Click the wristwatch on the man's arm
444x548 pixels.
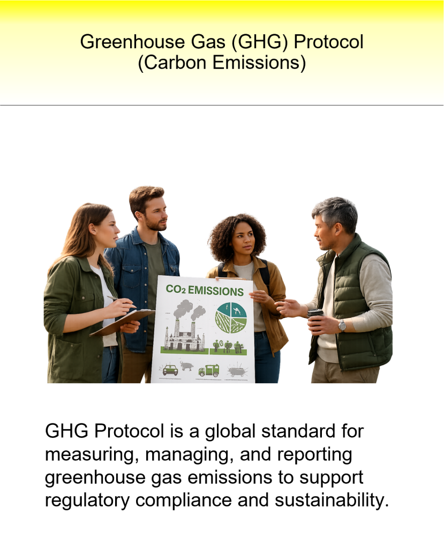[342, 325]
